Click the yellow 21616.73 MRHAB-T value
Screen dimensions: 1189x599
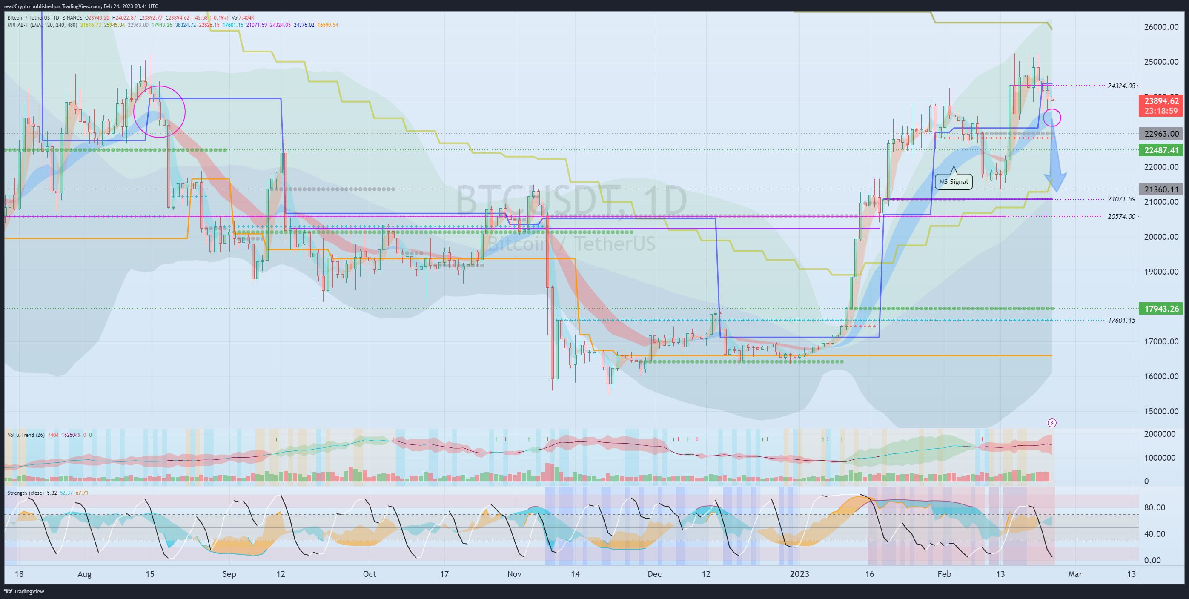click(91, 25)
